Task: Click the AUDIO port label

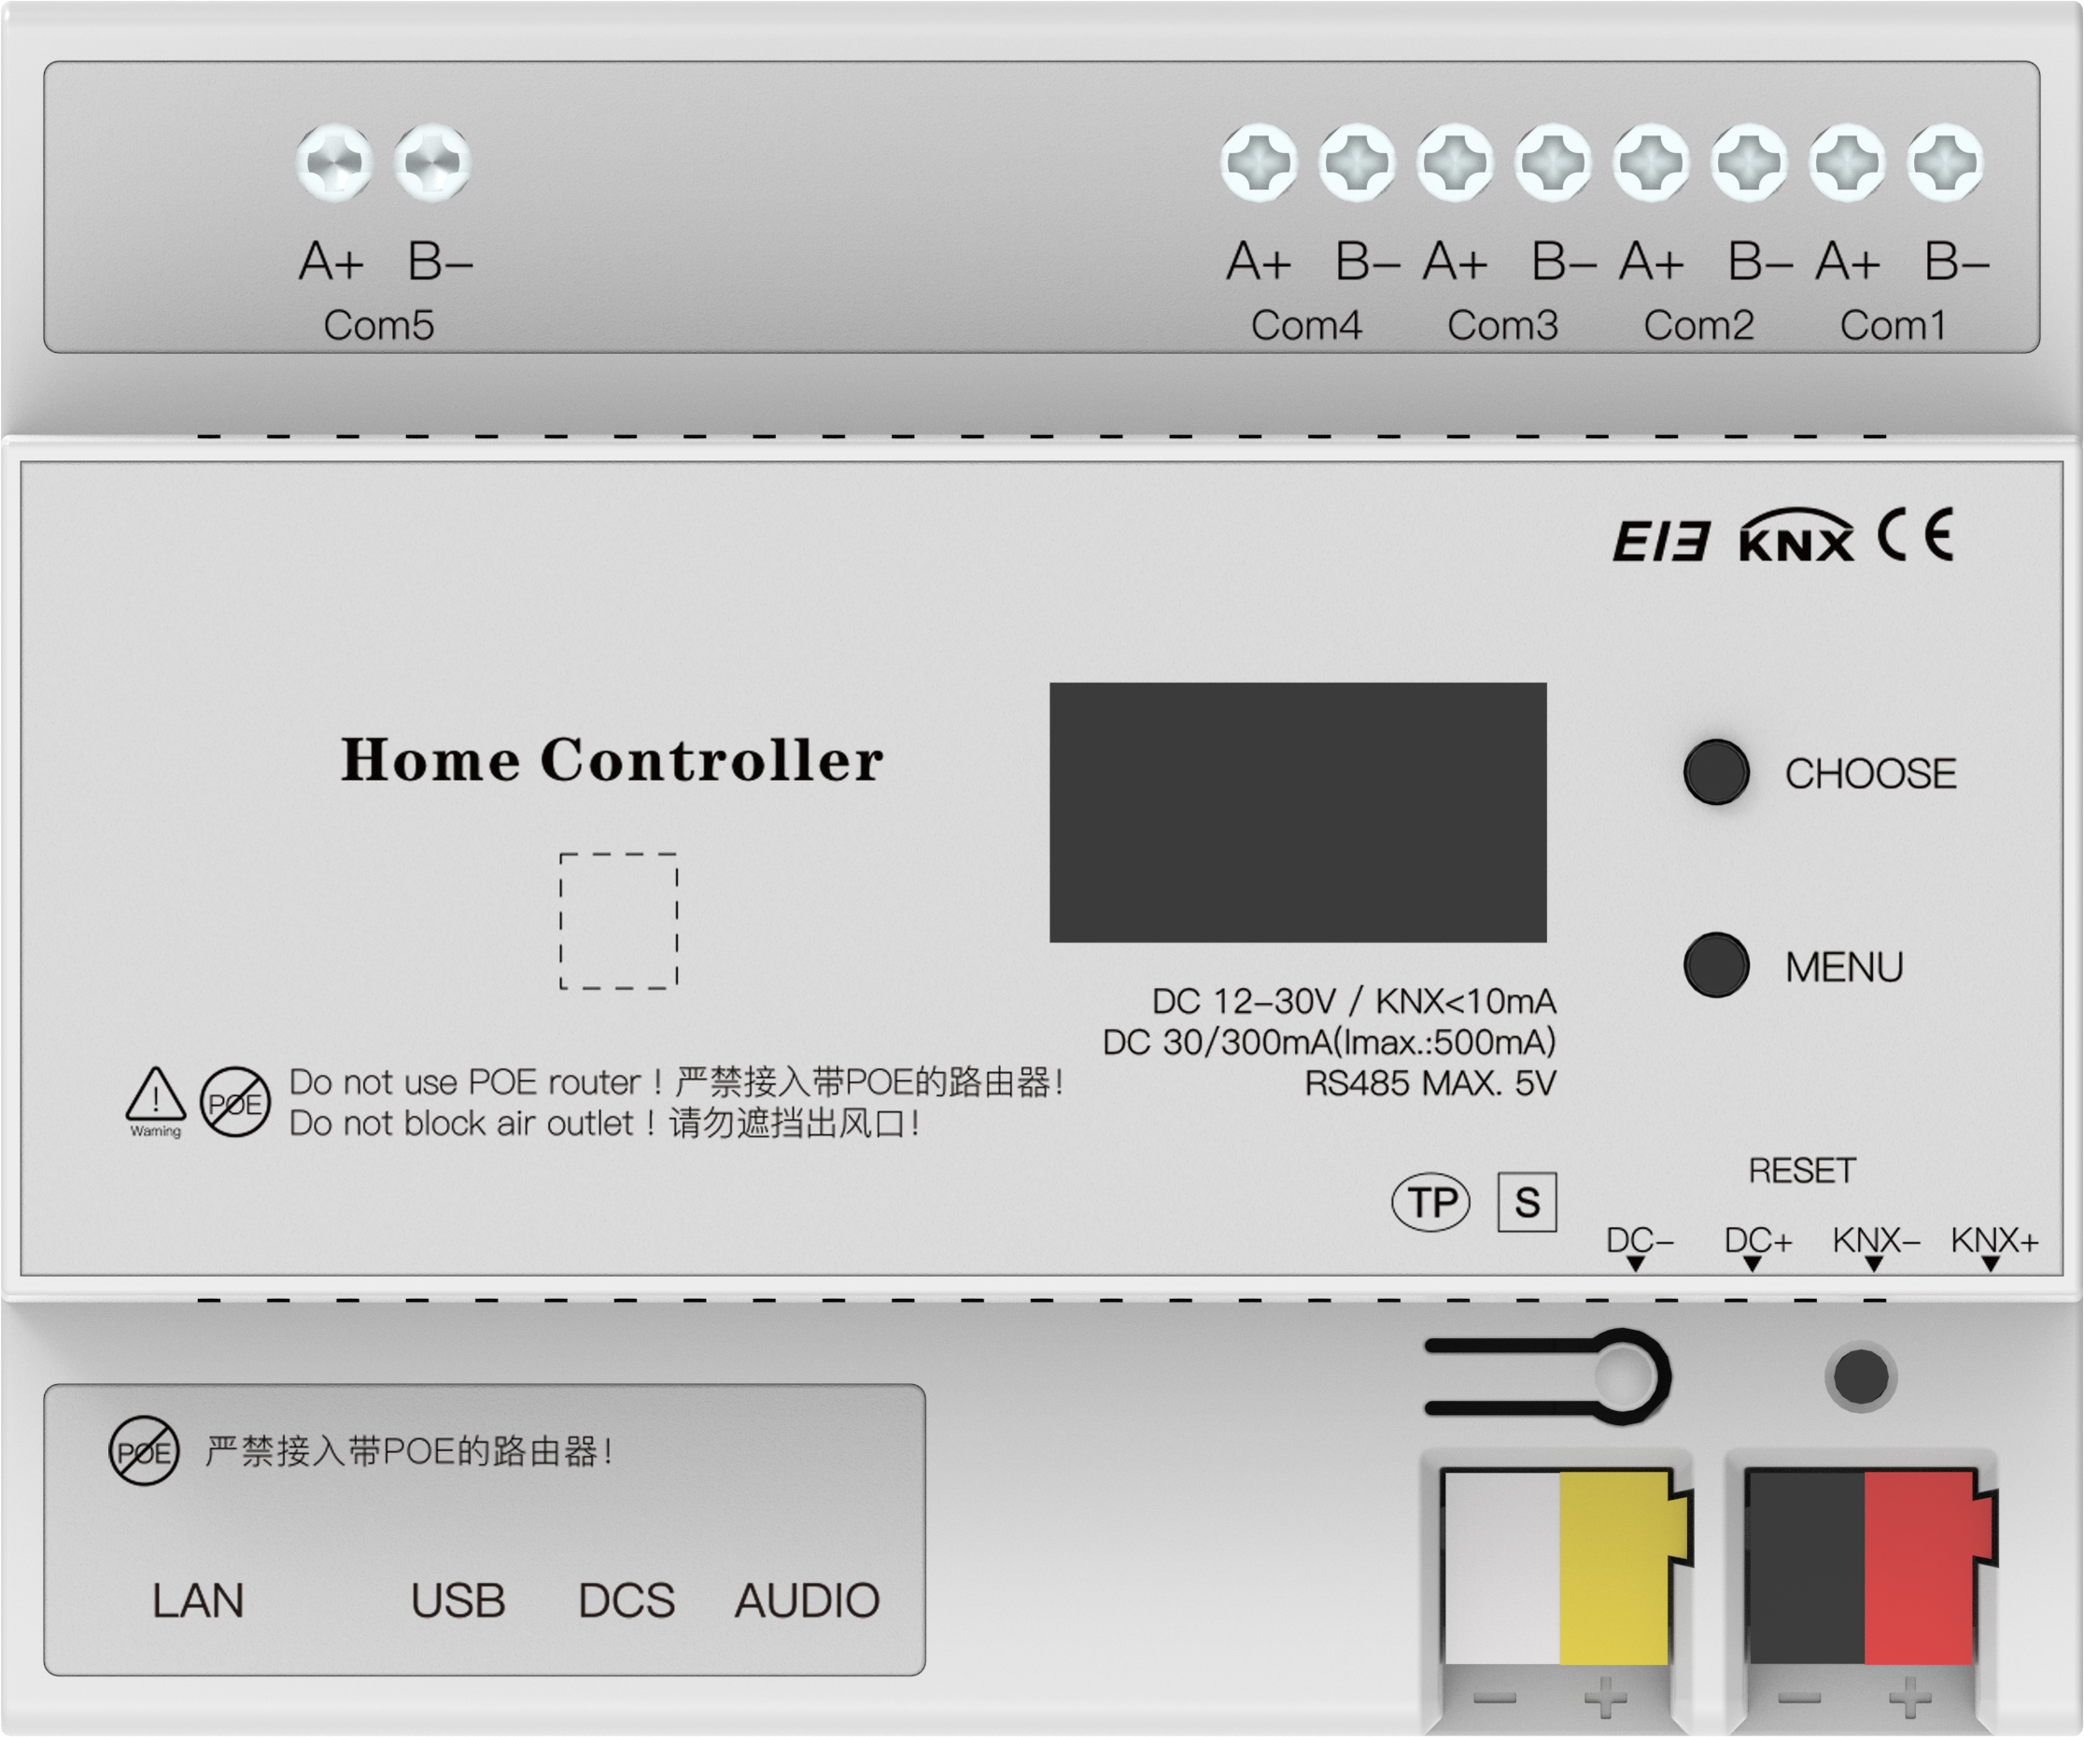Action: click(x=808, y=1601)
